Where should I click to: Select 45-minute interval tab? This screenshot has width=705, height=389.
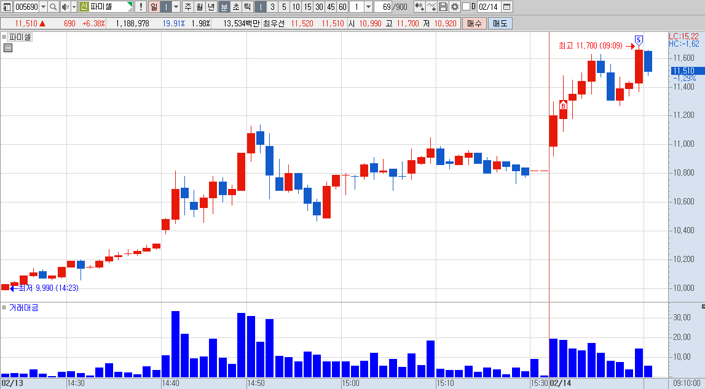(331, 7)
